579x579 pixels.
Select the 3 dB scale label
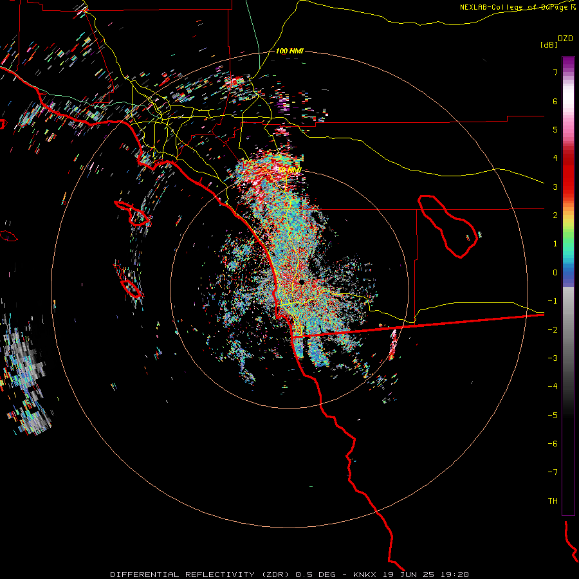coord(555,187)
